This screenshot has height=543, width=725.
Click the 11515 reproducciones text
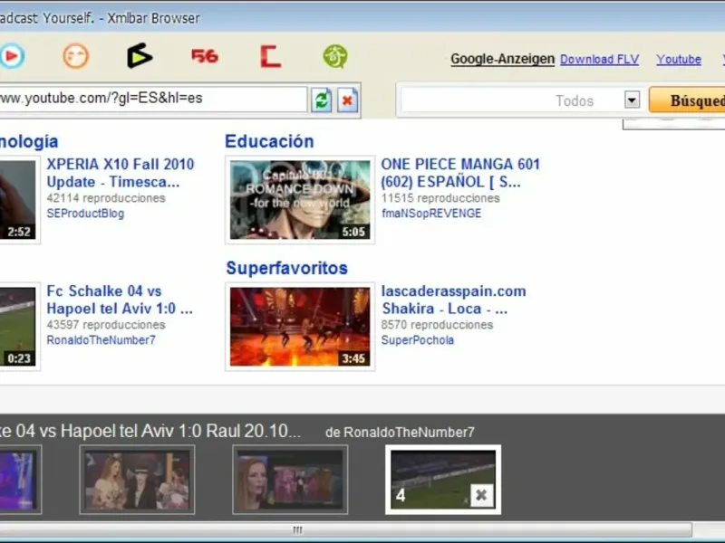point(440,198)
